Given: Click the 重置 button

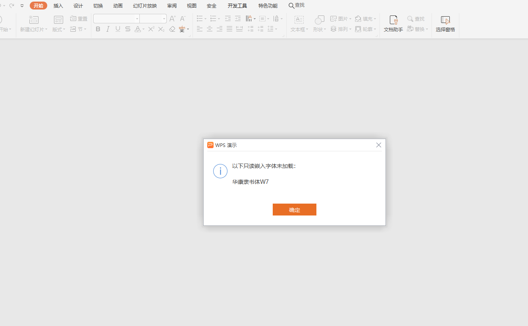Looking at the screenshot, I should 79,19.
